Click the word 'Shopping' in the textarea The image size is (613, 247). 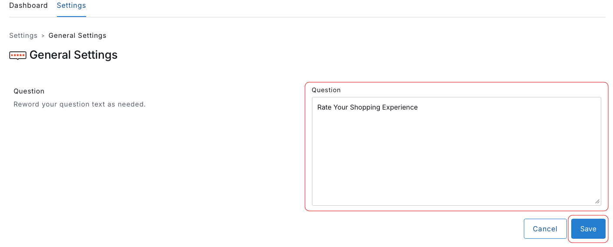tap(365, 107)
